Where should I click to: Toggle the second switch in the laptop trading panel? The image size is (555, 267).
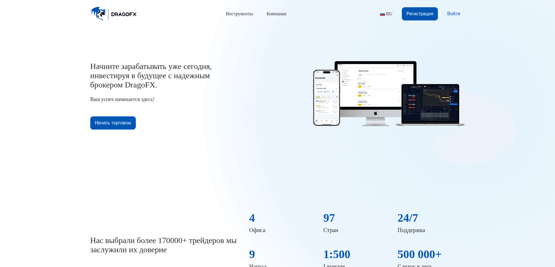tap(450, 98)
